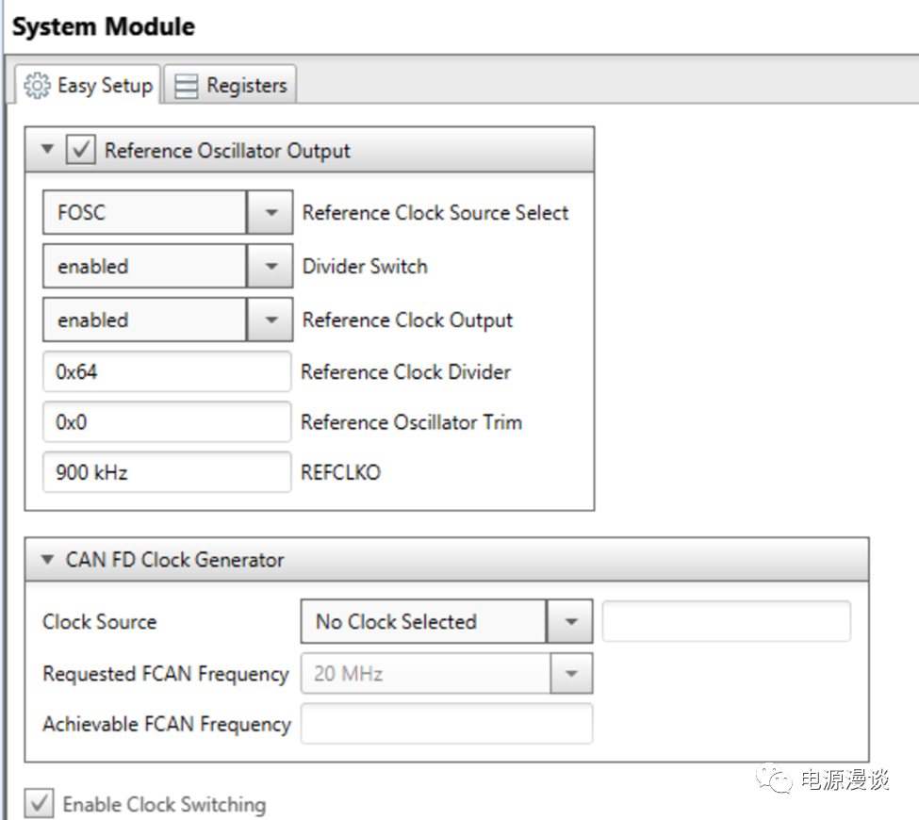The height and width of the screenshot is (820, 919).
Task: Click the Registers tab table icon
Action: pos(188,87)
